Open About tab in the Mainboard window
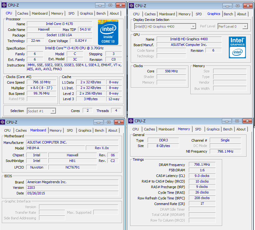255x230 pixels. click(113, 130)
